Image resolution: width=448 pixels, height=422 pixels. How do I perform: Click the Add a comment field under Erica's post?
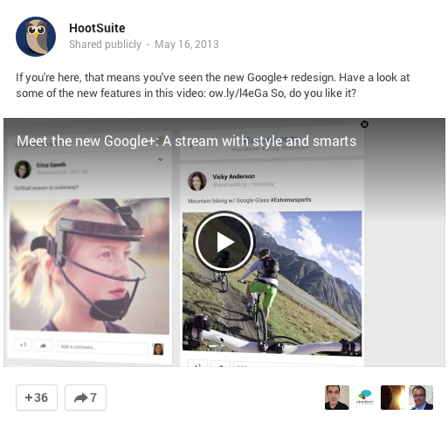click(102, 348)
